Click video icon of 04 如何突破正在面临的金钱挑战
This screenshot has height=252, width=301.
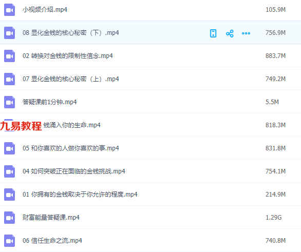(x=9, y=171)
